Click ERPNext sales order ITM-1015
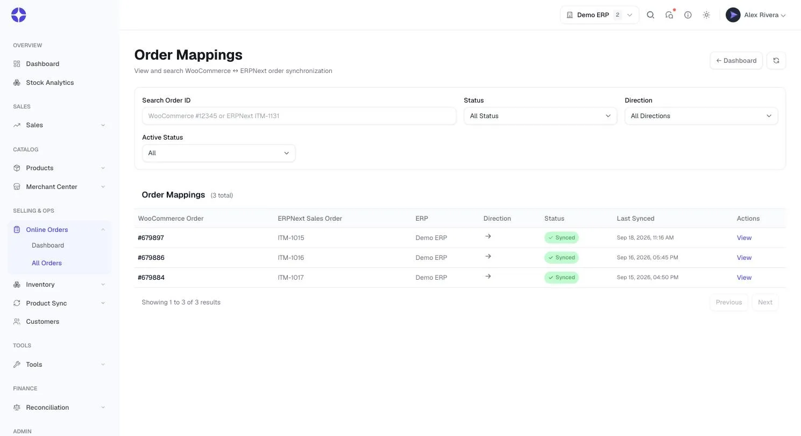801x436 pixels. 291,238
